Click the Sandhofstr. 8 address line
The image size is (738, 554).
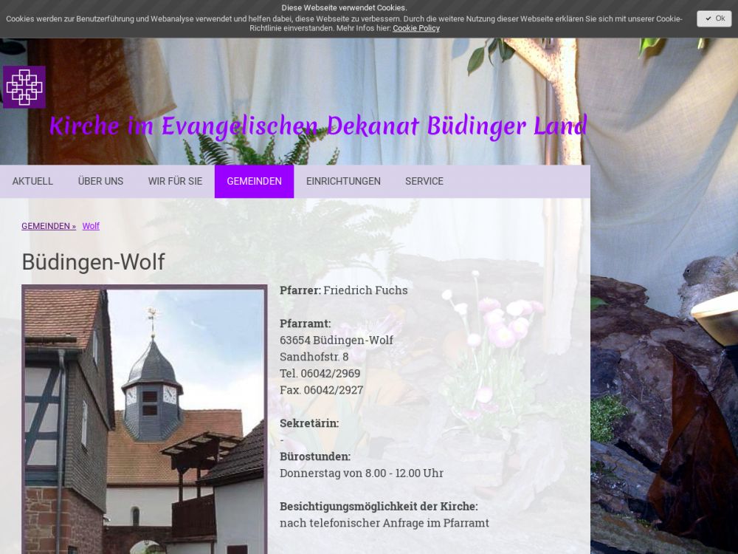314,357
